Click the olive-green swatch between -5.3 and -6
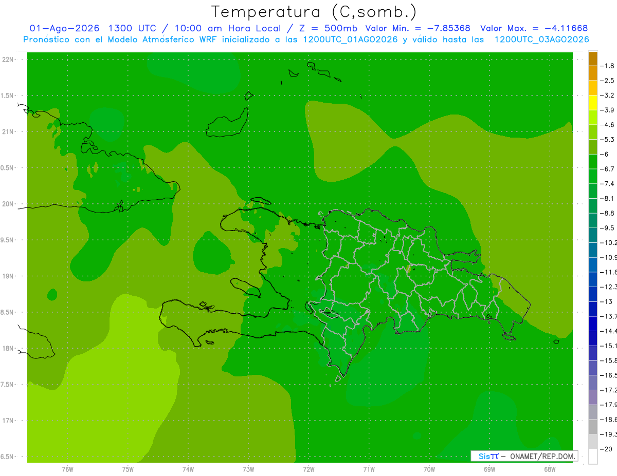617x476 pixels. [x=593, y=147]
